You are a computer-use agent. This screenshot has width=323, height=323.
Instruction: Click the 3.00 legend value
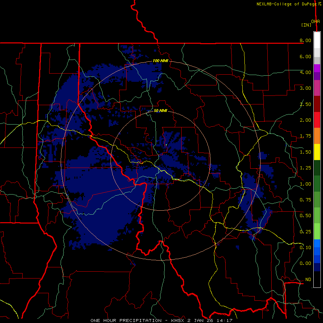[305, 88]
